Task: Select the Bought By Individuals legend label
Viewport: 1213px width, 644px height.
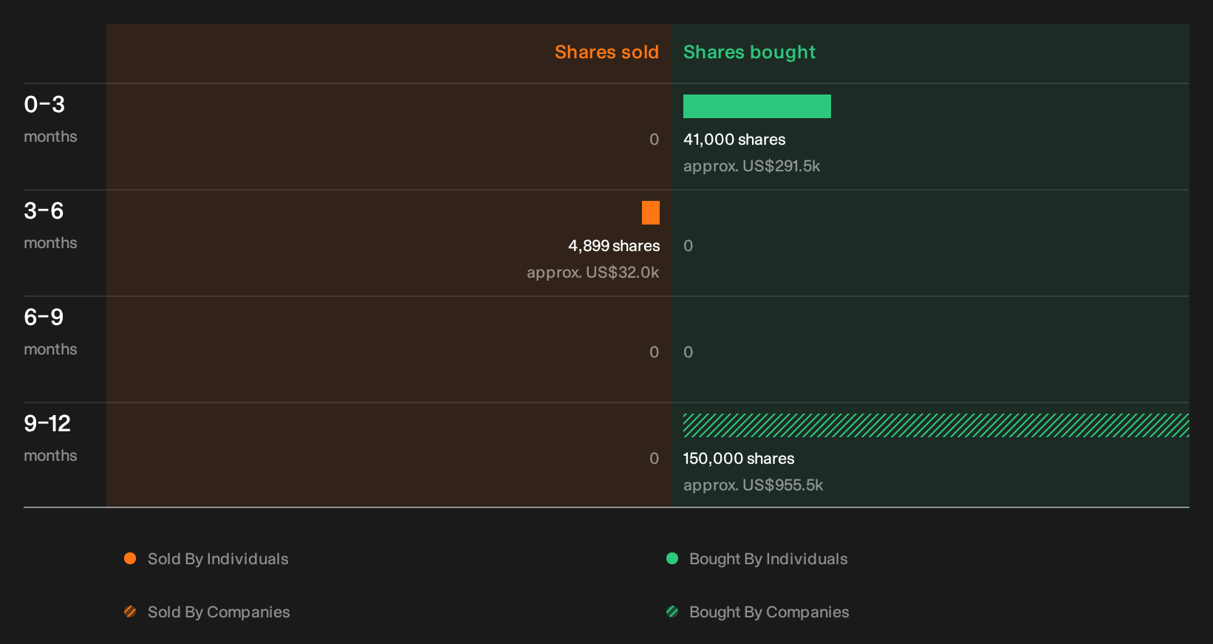Action: pos(768,559)
